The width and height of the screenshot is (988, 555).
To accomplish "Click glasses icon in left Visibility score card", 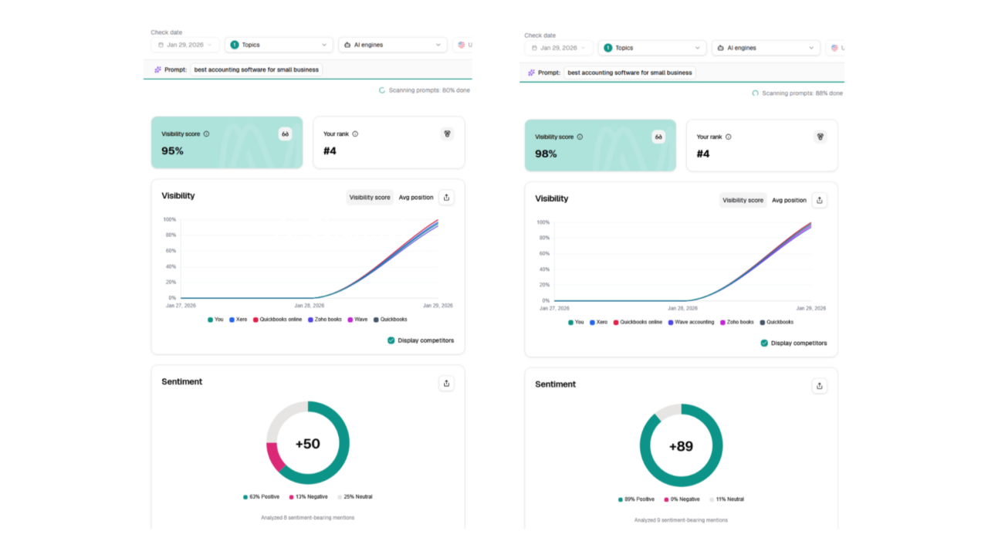I will tap(285, 134).
